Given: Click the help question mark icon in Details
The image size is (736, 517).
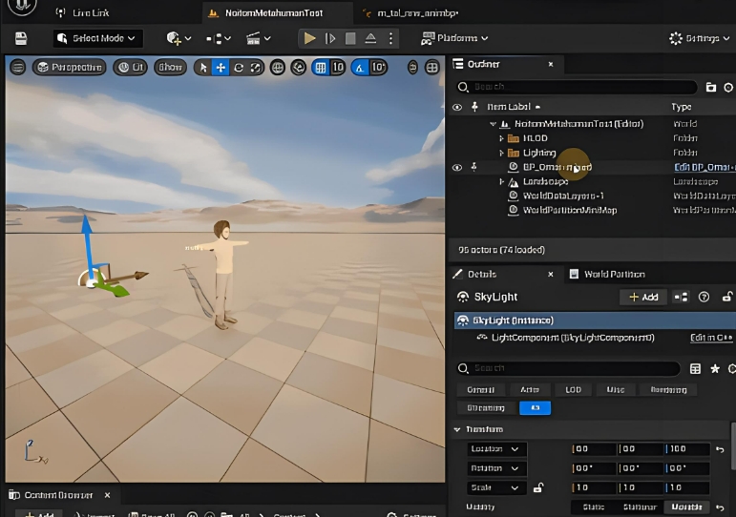Looking at the screenshot, I should [704, 297].
